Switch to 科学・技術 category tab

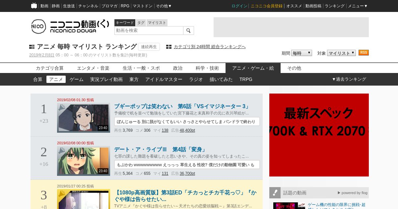[x=207, y=68]
